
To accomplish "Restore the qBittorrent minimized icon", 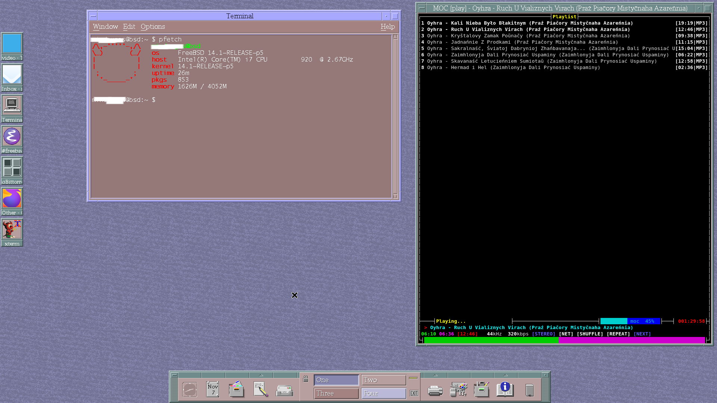I will (12, 171).
